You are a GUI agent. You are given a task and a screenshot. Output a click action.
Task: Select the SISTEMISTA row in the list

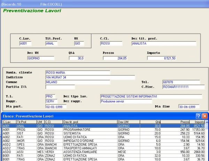pos(103,133)
